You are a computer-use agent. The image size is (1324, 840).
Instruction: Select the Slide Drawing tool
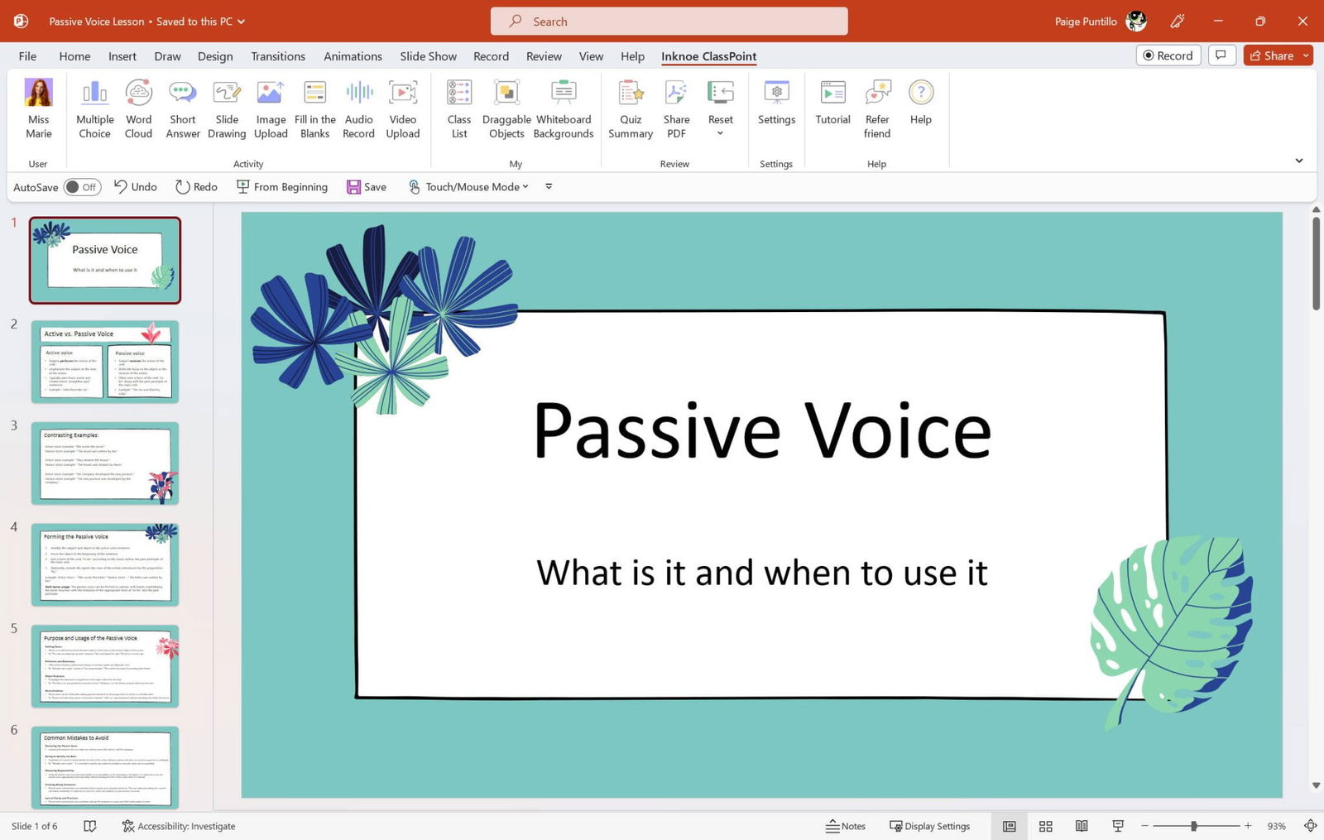tap(226, 108)
